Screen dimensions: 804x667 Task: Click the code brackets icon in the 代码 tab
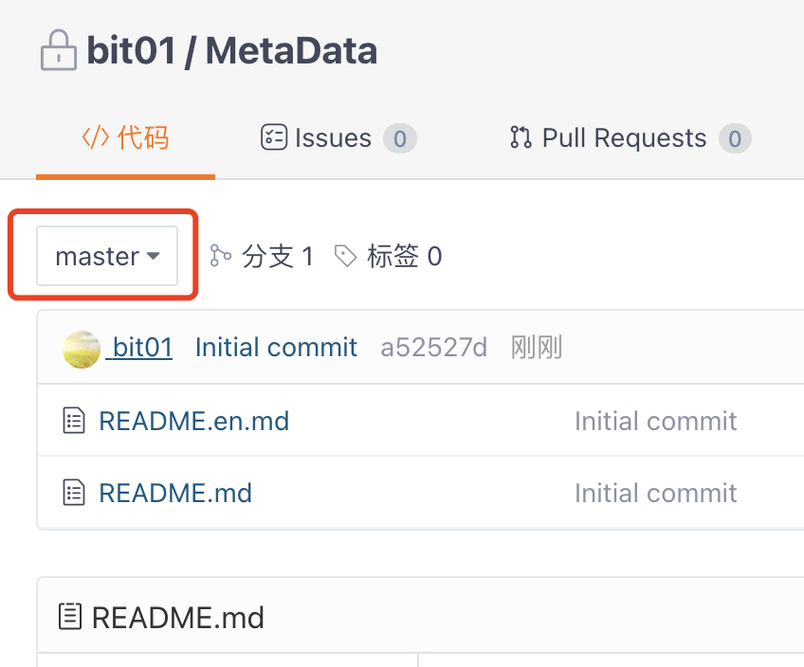96,137
